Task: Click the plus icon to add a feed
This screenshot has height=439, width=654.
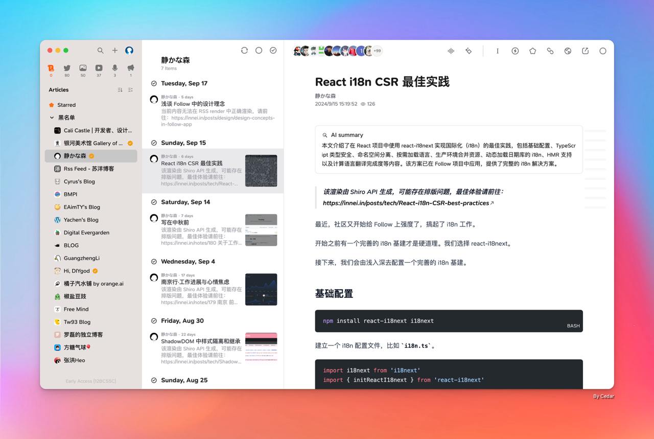Action: 115,51
